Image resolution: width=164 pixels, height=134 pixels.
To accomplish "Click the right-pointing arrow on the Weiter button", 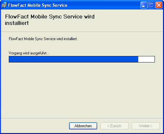I will (151, 126).
